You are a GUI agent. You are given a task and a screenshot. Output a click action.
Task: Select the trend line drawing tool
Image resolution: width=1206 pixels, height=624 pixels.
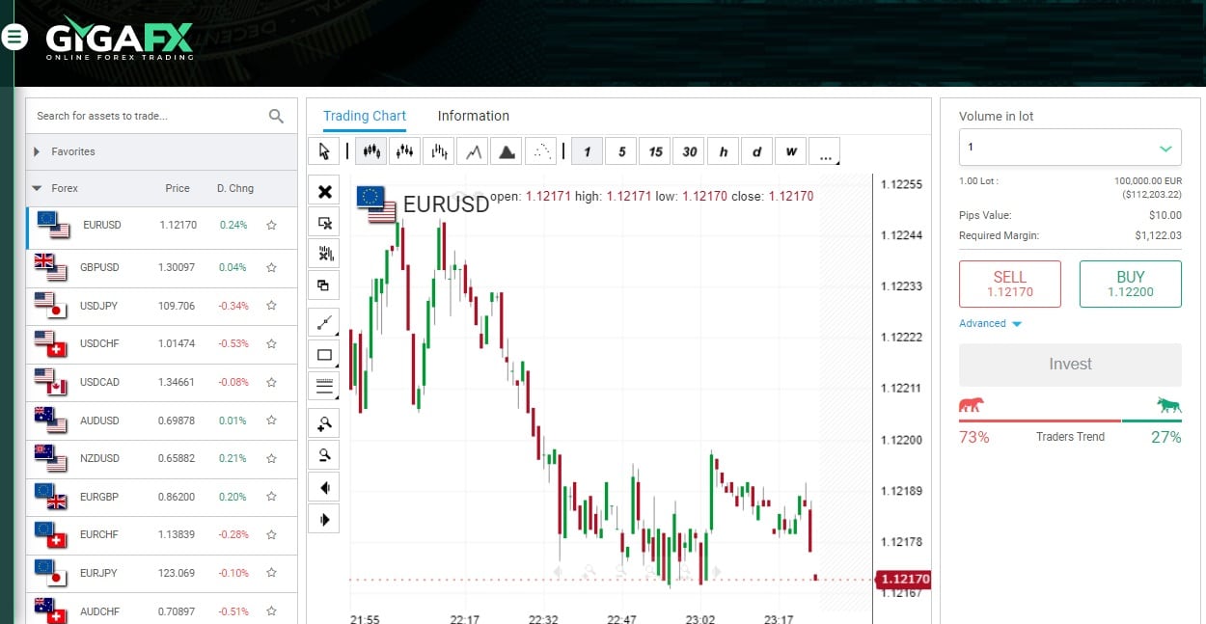324,323
